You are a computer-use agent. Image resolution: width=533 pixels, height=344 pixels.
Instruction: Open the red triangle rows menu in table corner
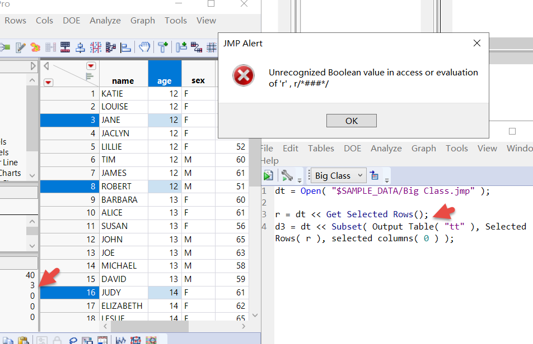pos(49,82)
